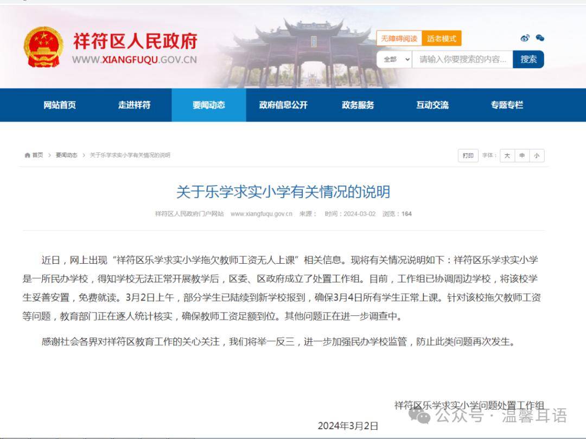
Task: Click the 打印 print button
Action: pos(468,156)
